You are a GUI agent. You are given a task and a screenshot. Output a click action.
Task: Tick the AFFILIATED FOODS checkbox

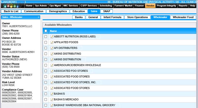coord(46,42)
